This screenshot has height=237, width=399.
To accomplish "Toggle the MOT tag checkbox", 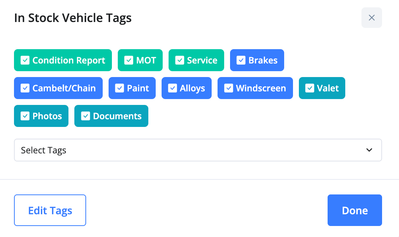I will 129,60.
